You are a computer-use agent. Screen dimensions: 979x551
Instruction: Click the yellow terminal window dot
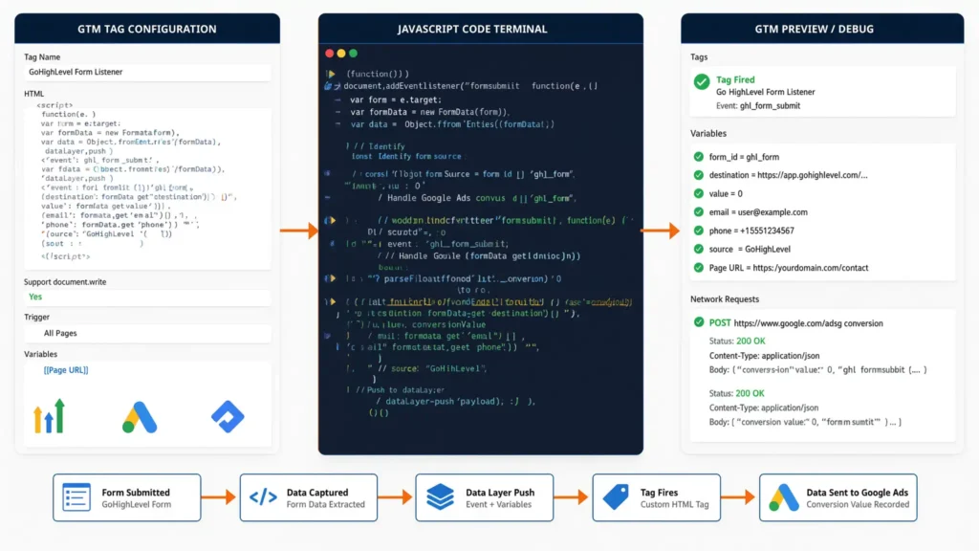[x=341, y=54]
